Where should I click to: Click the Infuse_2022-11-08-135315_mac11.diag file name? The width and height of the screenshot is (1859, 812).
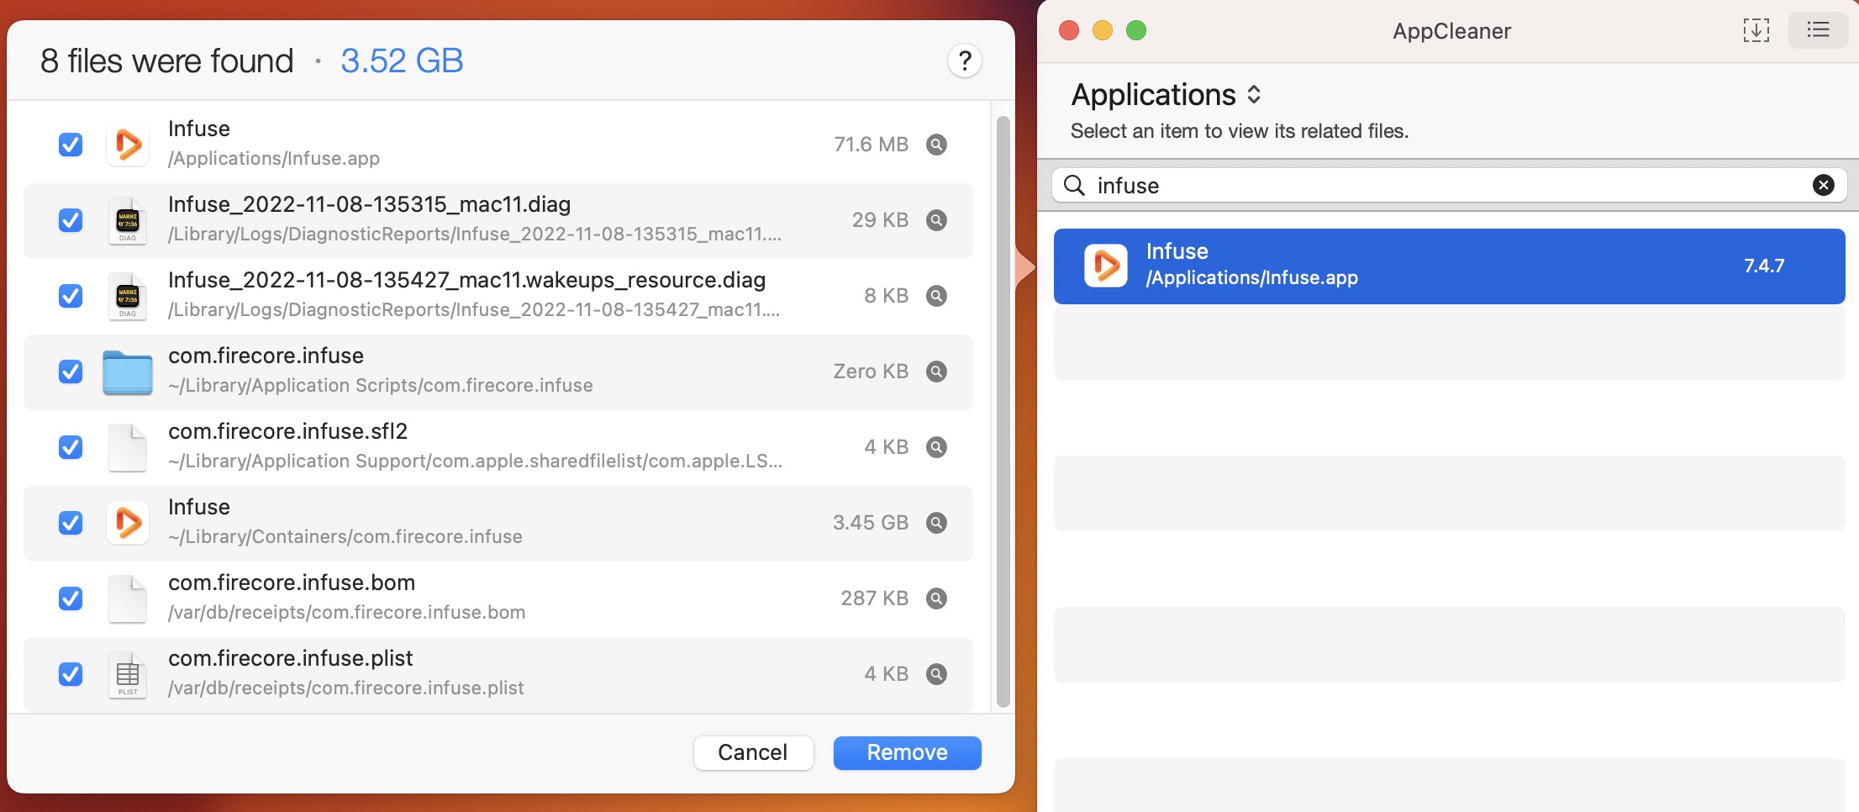coord(370,204)
